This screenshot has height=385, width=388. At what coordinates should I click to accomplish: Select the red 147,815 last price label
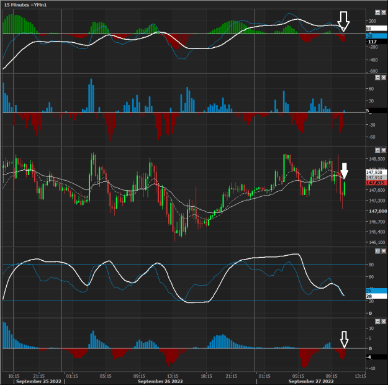[x=376, y=183]
